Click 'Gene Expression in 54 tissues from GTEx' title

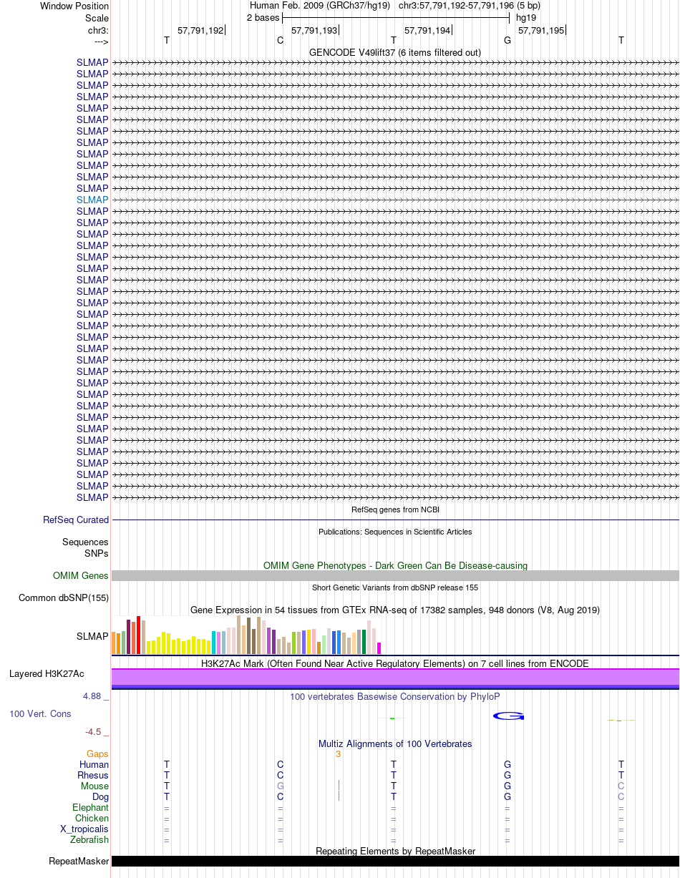pyautogui.click(x=395, y=610)
